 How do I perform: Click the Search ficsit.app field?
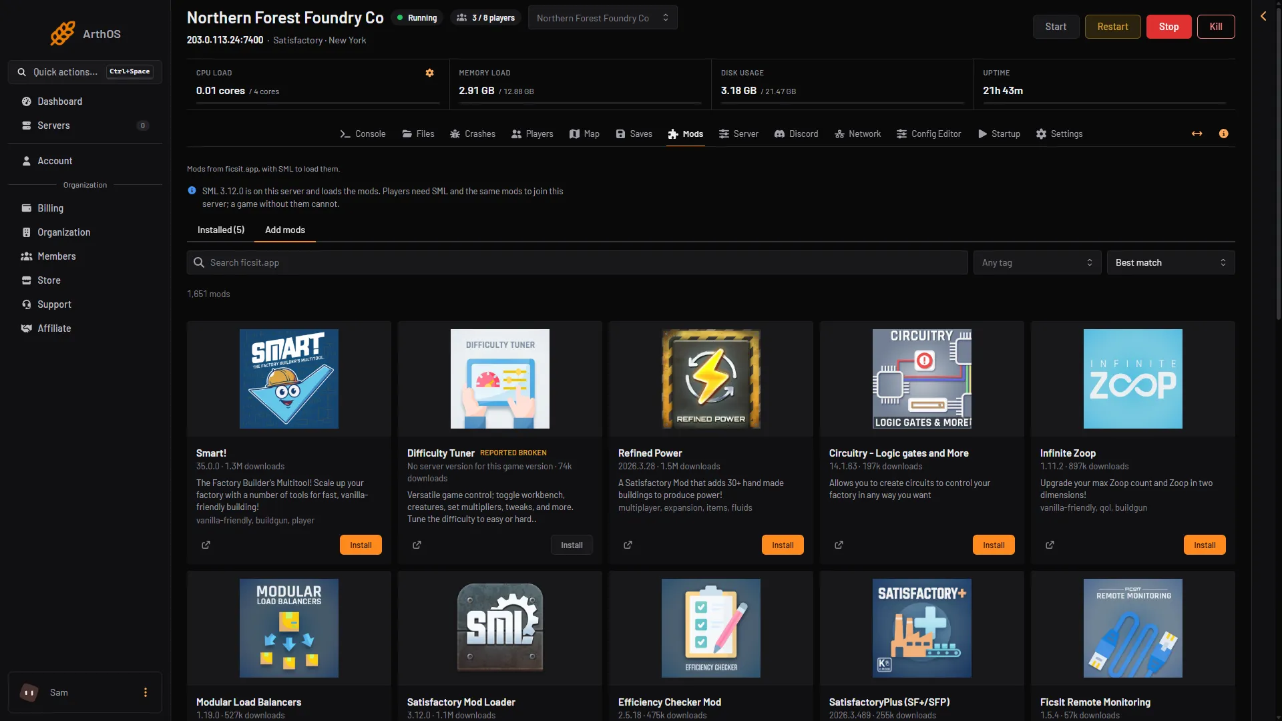[577, 262]
